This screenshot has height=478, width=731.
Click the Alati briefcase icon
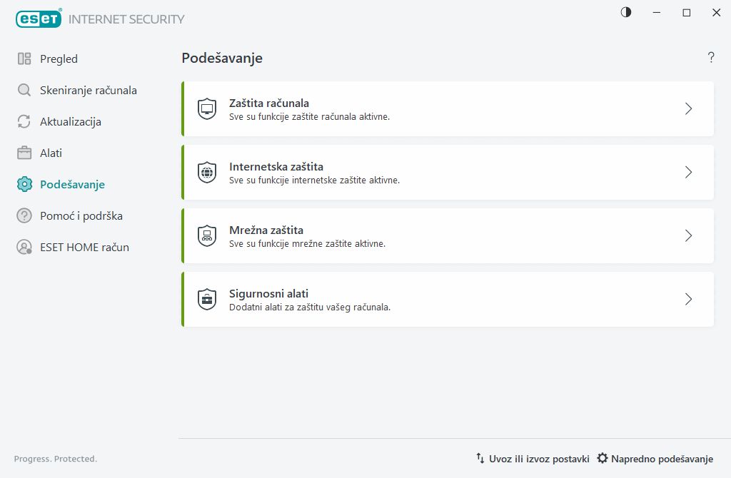coord(24,153)
